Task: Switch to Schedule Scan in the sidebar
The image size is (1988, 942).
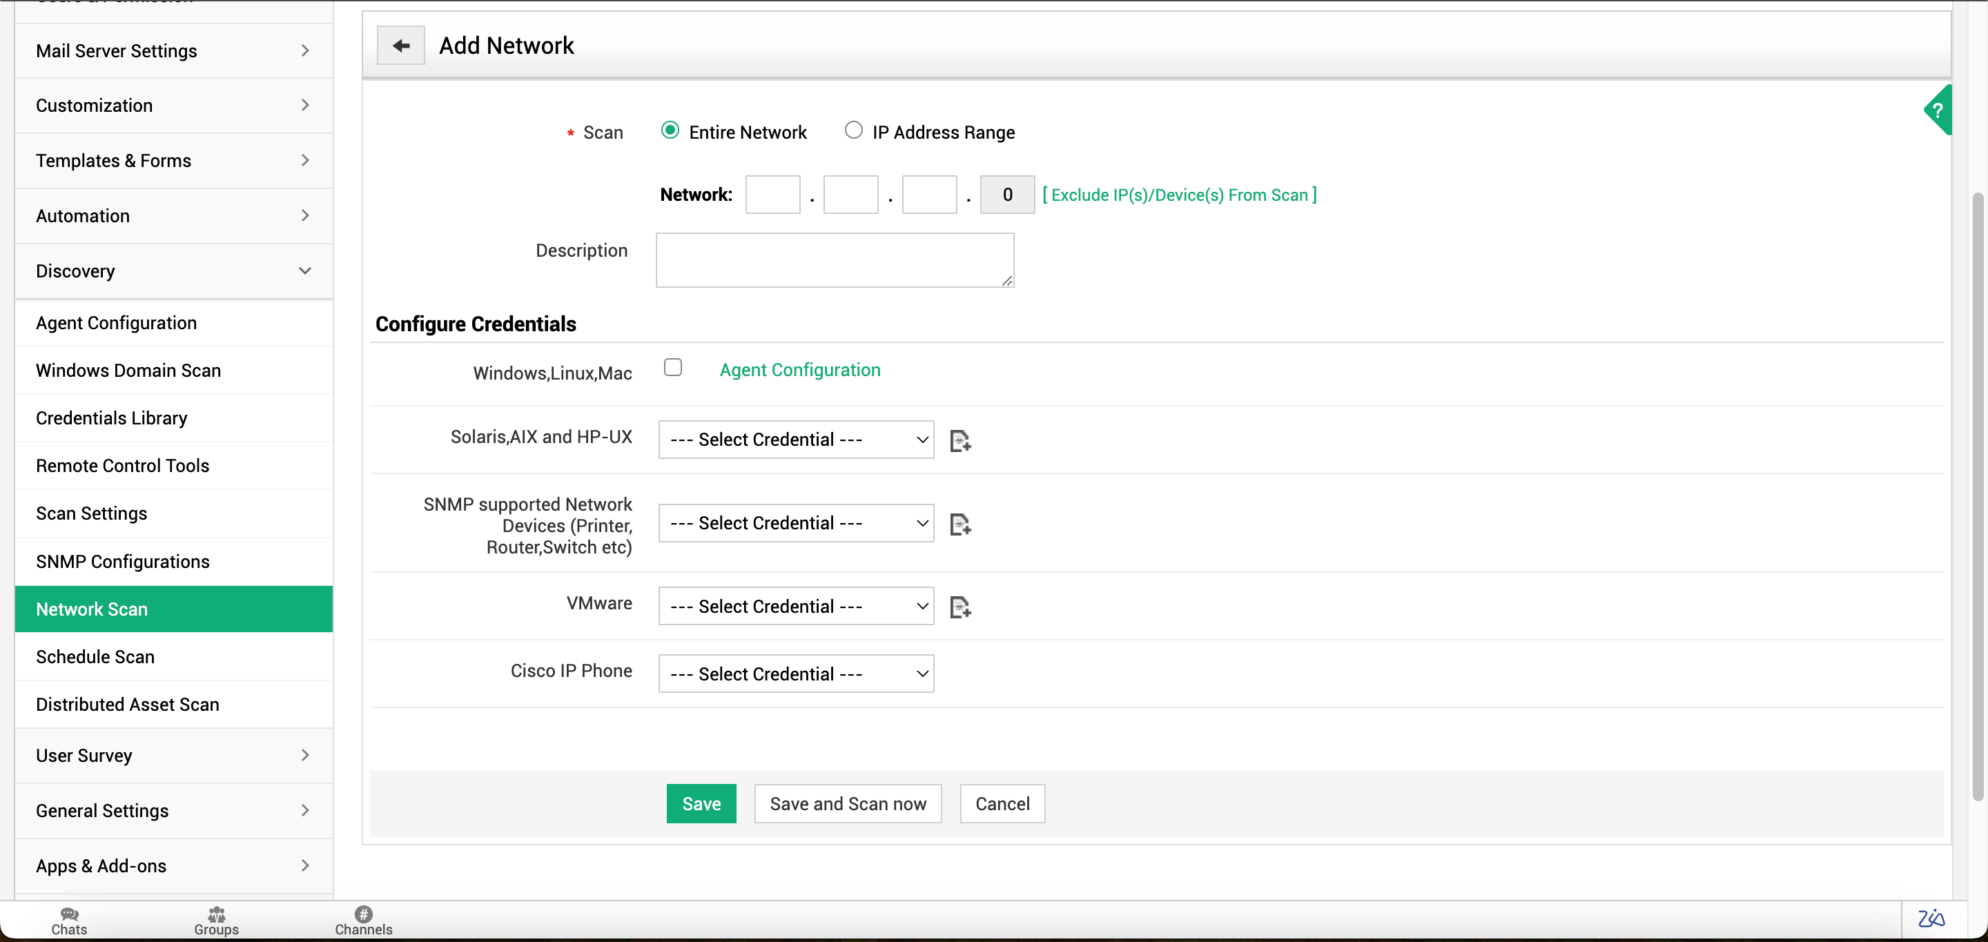Action: (95, 656)
